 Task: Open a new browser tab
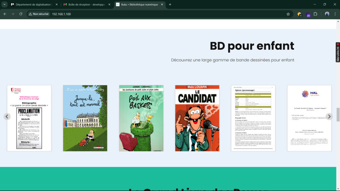pyautogui.click(x=170, y=4)
